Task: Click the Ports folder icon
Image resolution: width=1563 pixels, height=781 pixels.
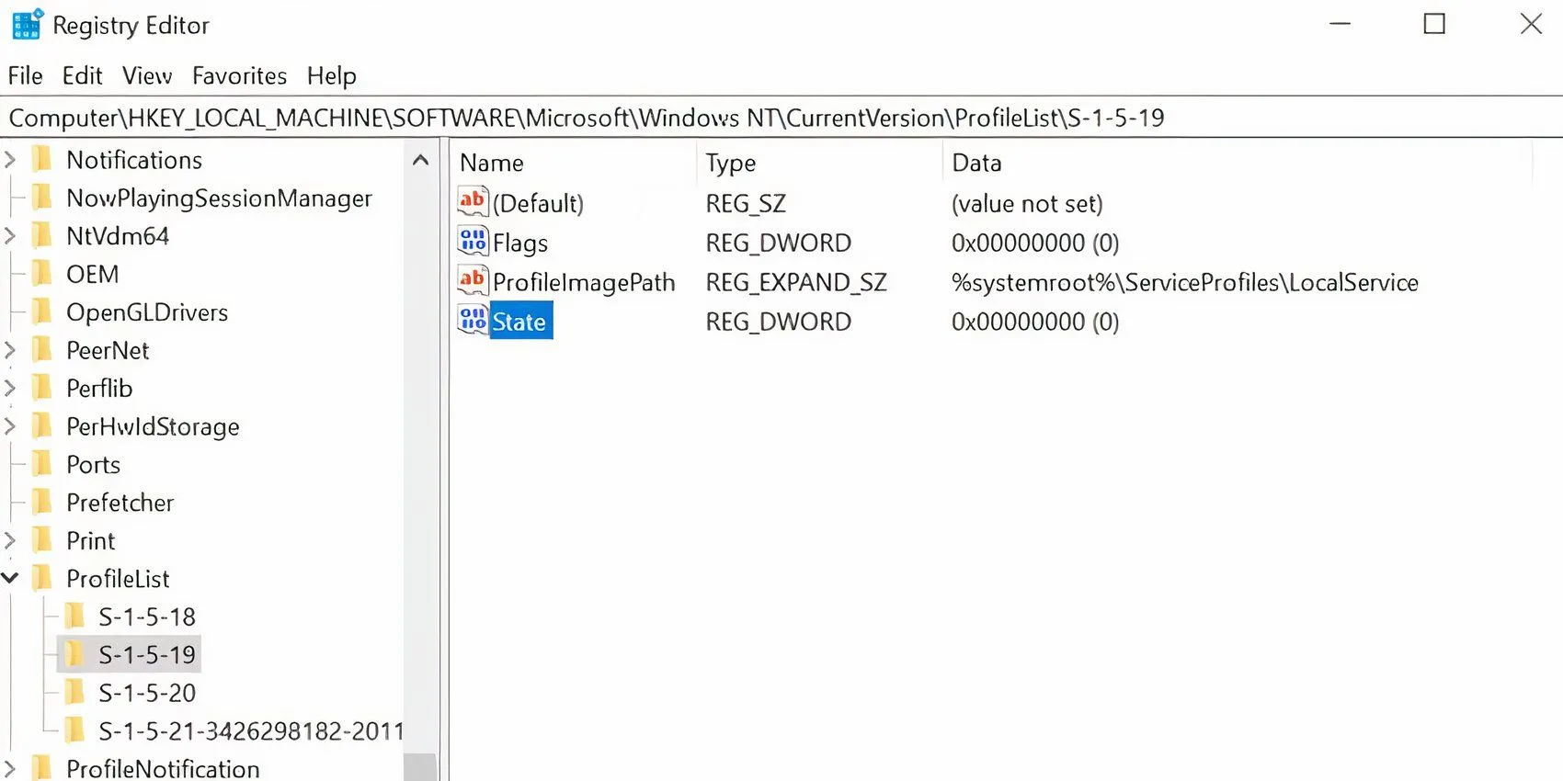Action: [x=41, y=464]
